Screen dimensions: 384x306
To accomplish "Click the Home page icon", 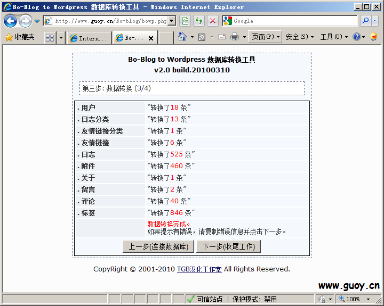I will click(x=182, y=37).
